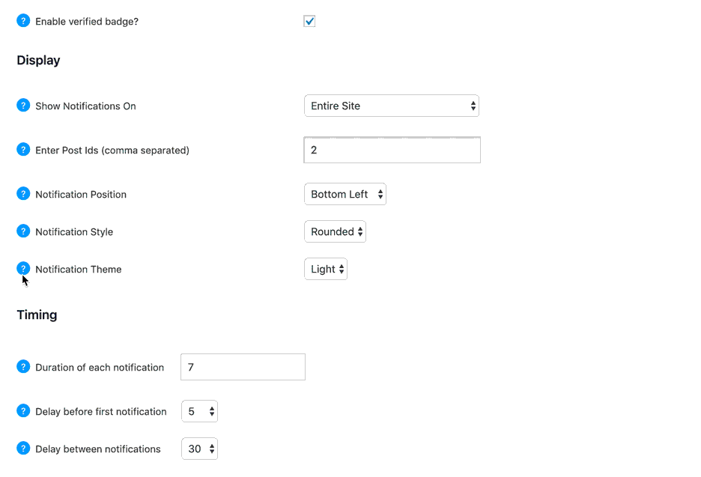
Task: Open the delay between notifications select showing 30
Action: click(199, 449)
